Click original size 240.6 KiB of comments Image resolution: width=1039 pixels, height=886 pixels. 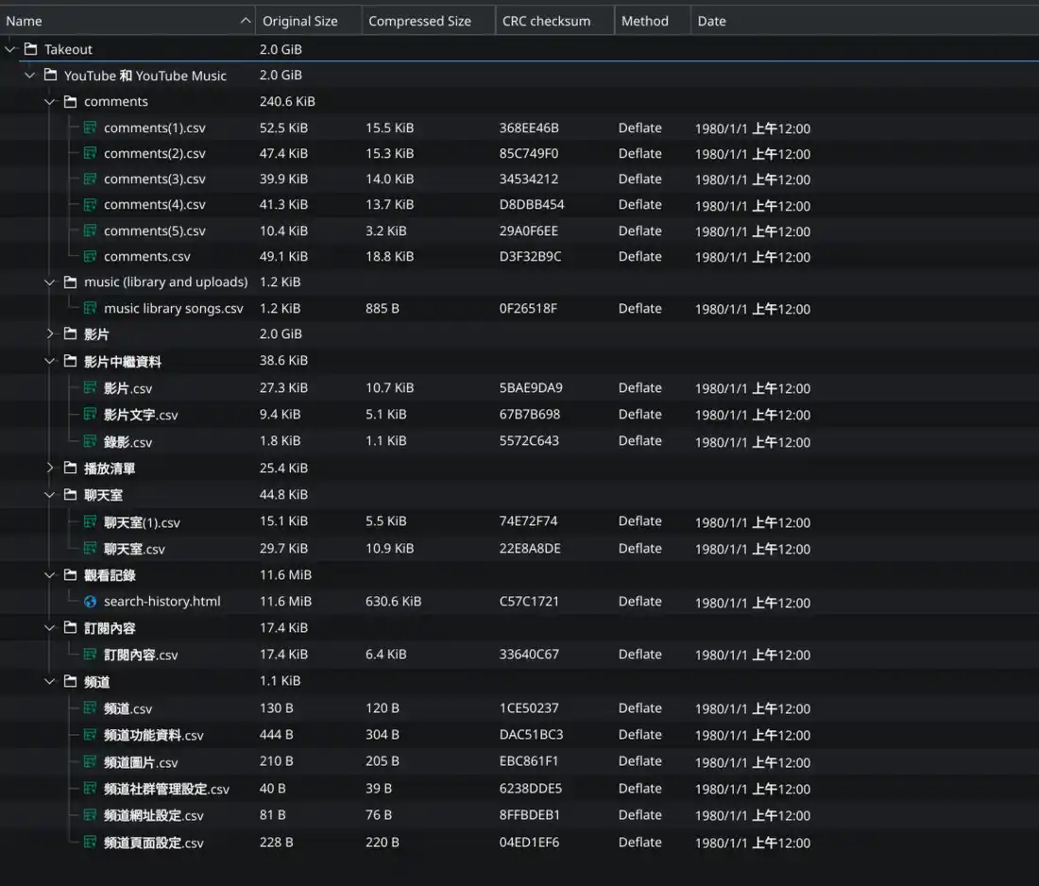click(x=287, y=101)
